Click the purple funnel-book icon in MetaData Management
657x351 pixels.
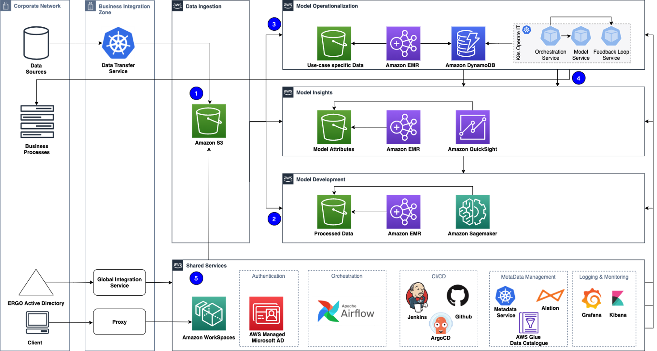coord(528,323)
